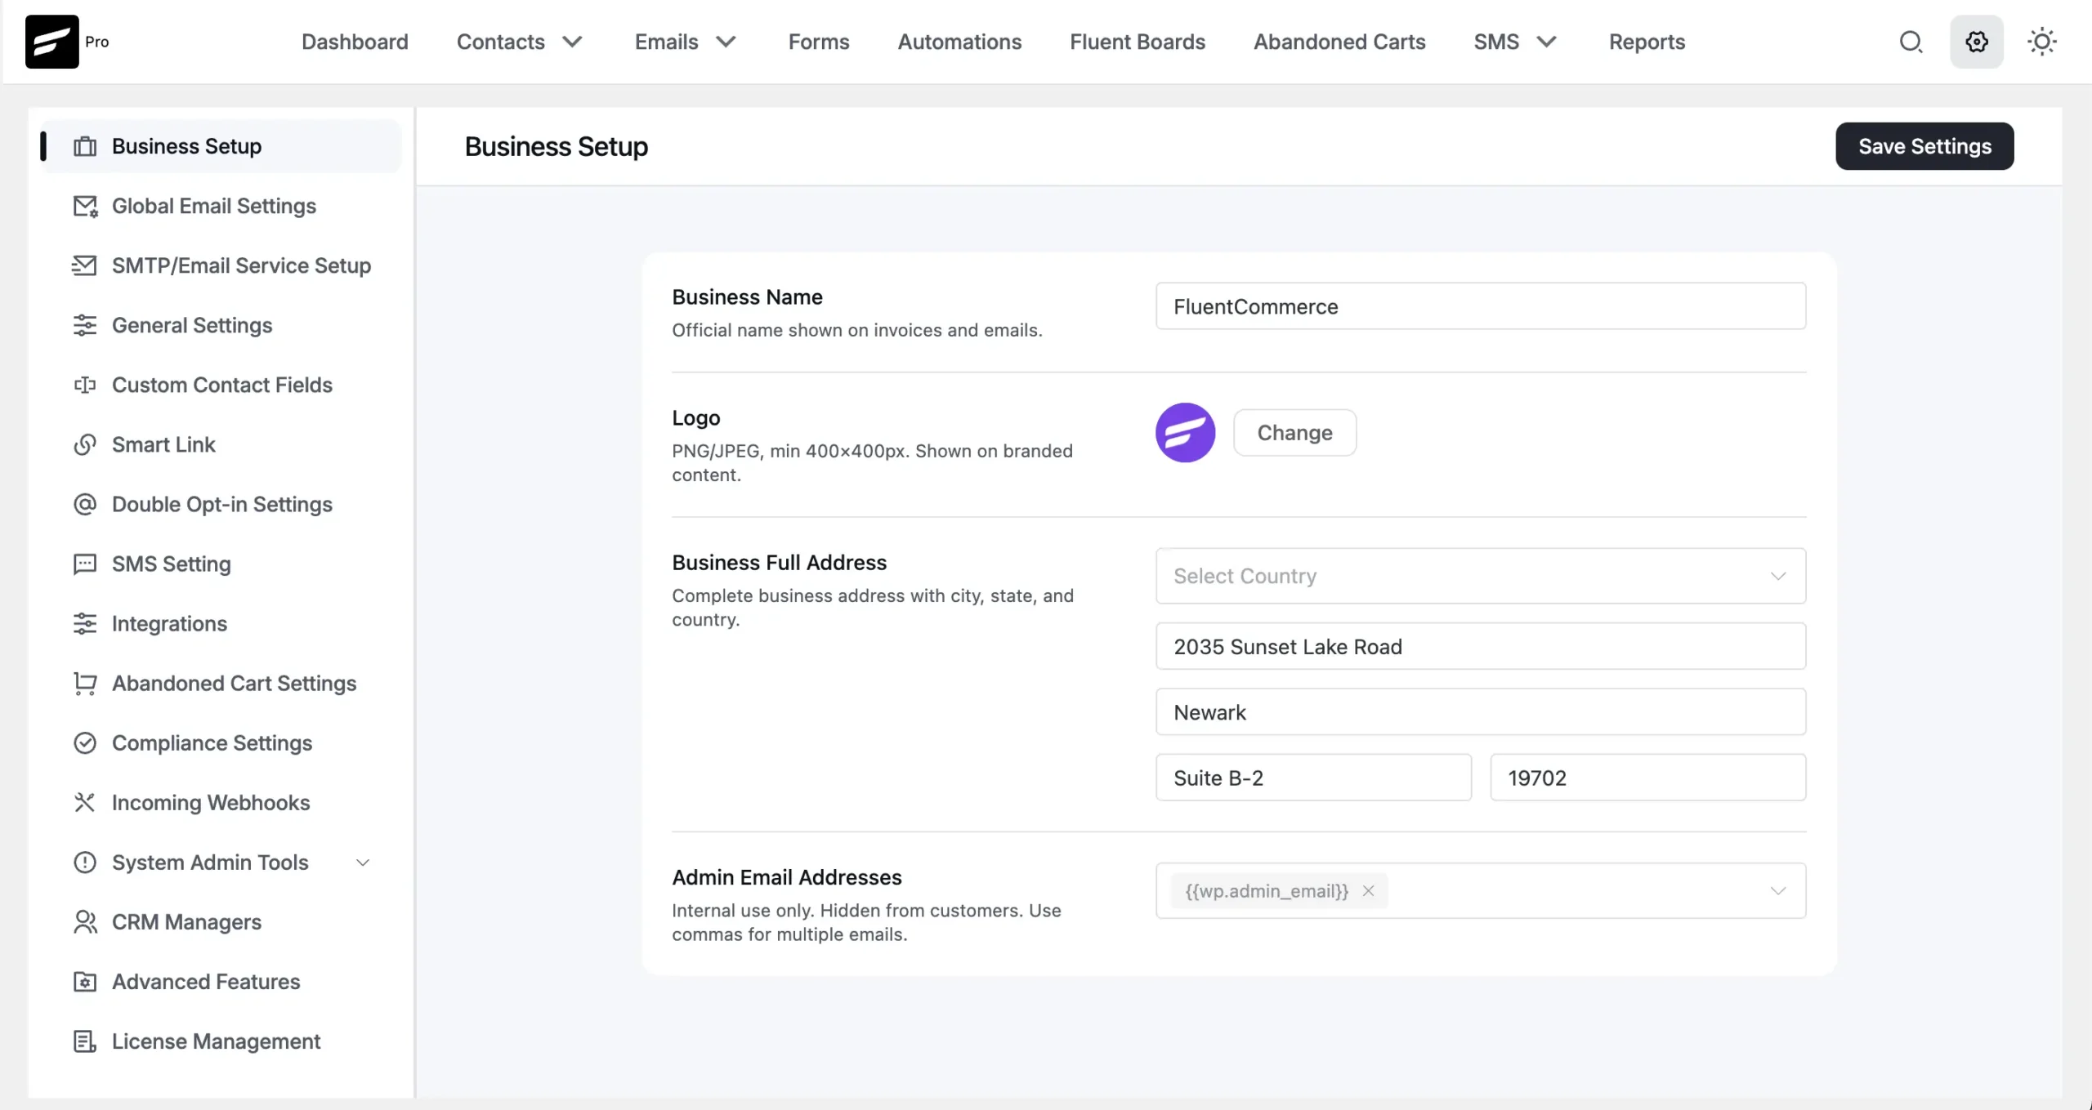This screenshot has height=1110, width=2092.
Task: Expand the Admin Email Addresses dropdown arrow
Action: pos(1777,890)
